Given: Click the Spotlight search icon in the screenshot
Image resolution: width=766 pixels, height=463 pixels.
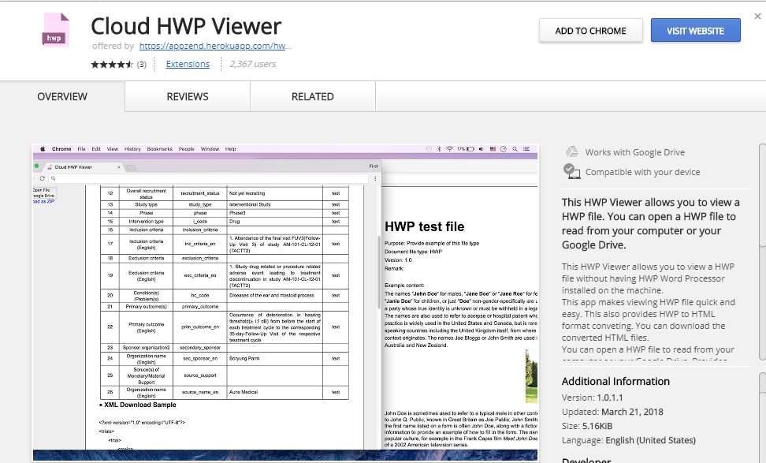Looking at the screenshot, I should (515, 148).
